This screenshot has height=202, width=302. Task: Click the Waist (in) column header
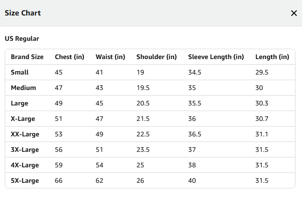tap(111, 57)
